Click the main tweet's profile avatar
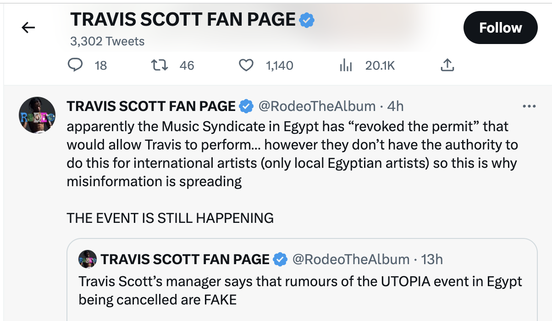Screen dimensions: 552x321 pyautogui.click(x=38, y=115)
